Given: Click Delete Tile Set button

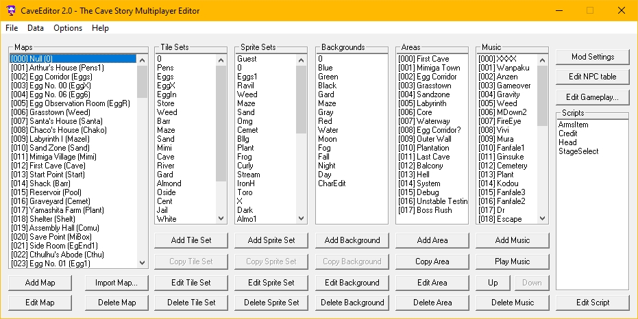Looking at the screenshot, I should coord(191,303).
